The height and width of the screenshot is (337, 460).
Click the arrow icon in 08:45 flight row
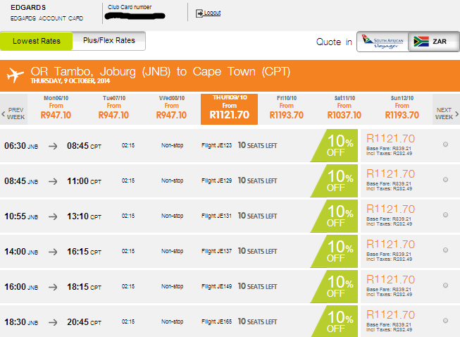point(53,181)
